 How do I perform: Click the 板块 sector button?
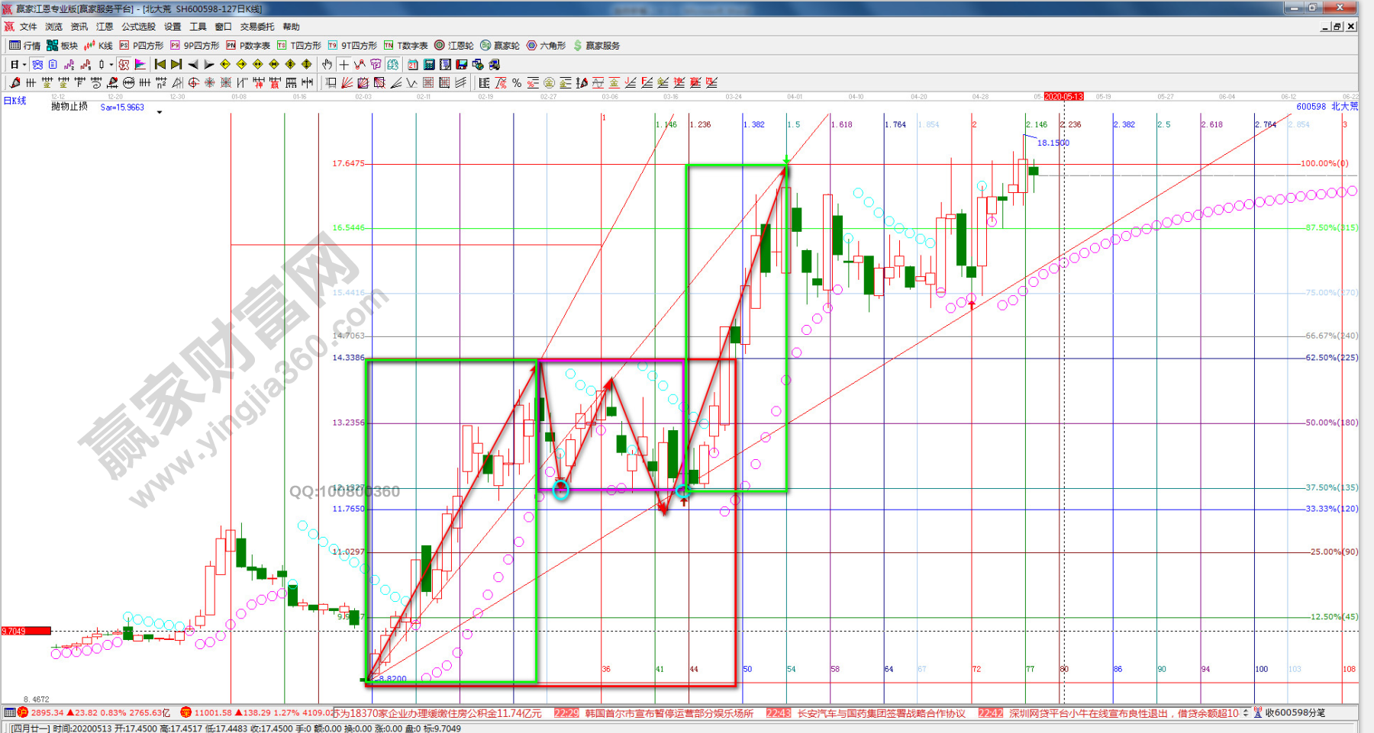pos(62,46)
